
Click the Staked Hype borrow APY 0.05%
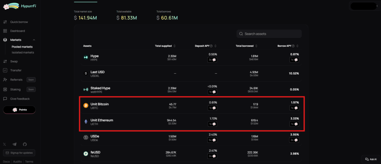(295, 89)
